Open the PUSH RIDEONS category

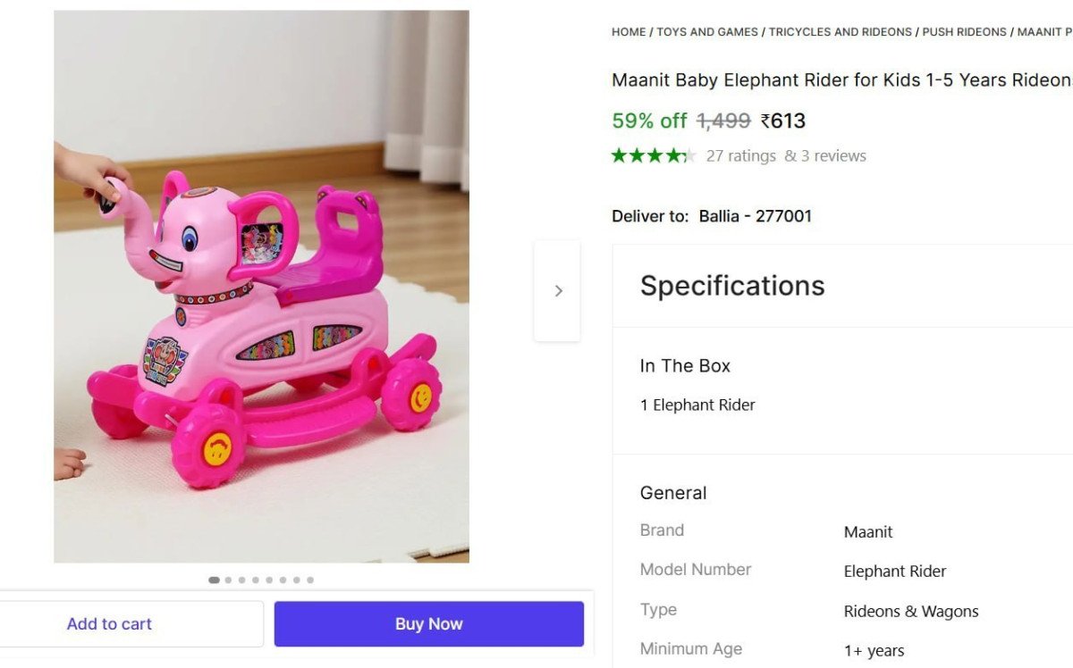[x=964, y=31]
